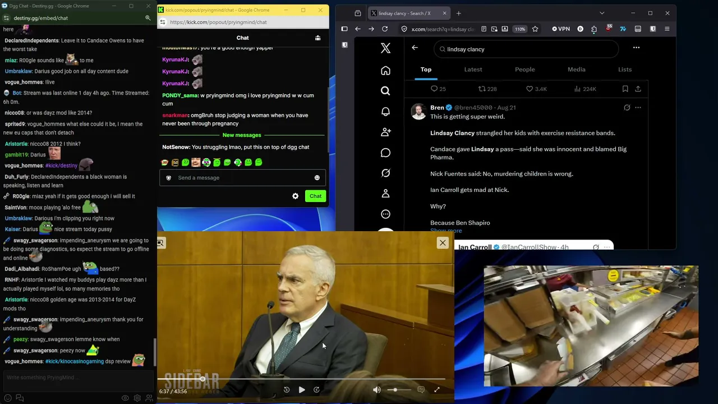Open Grok icon in X sidebar
Screen dimensions: 718x404
point(385,173)
